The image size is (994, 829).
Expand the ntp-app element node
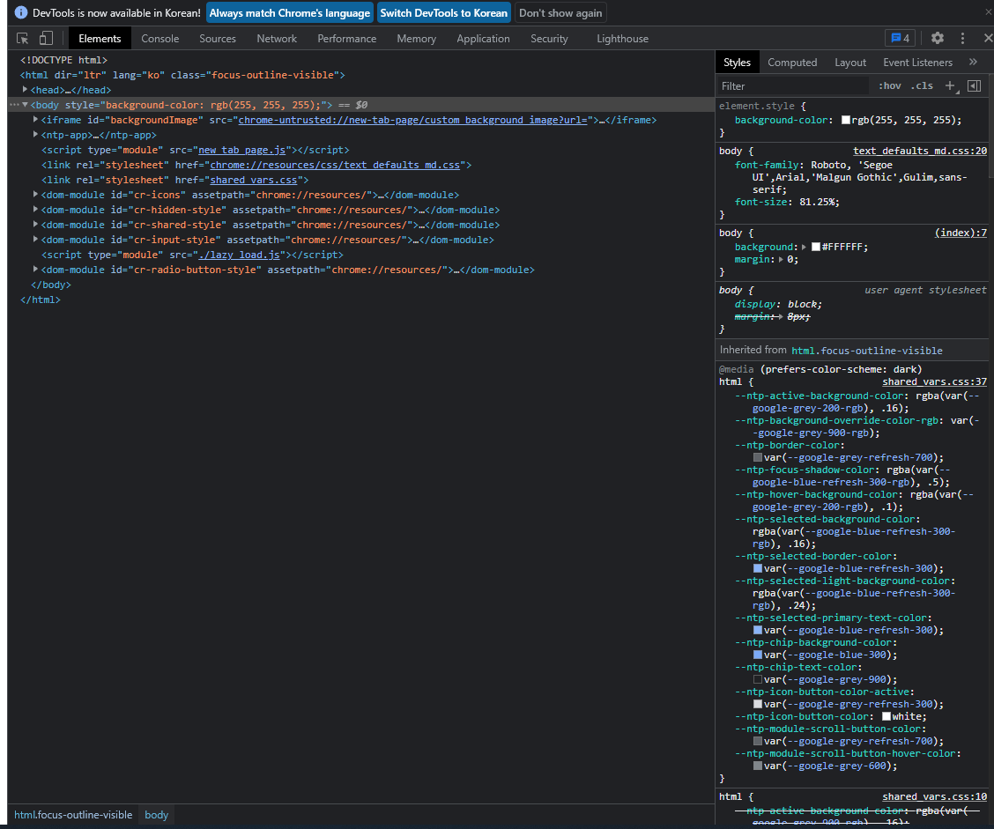point(35,135)
